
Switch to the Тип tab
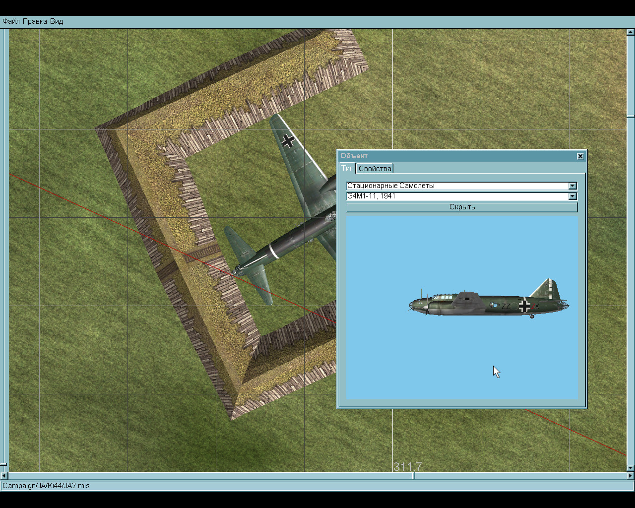point(347,168)
